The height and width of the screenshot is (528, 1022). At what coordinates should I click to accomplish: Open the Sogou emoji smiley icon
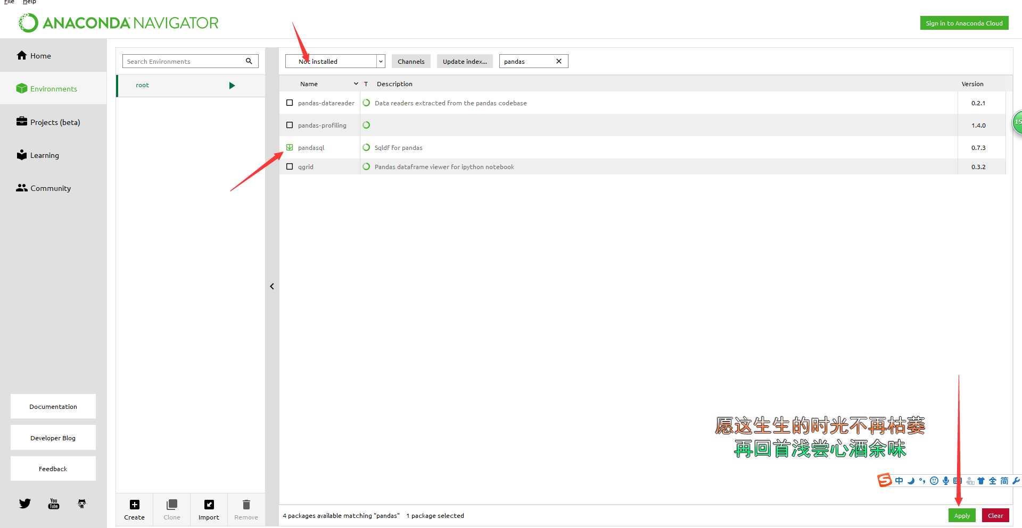tap(934, 481)
